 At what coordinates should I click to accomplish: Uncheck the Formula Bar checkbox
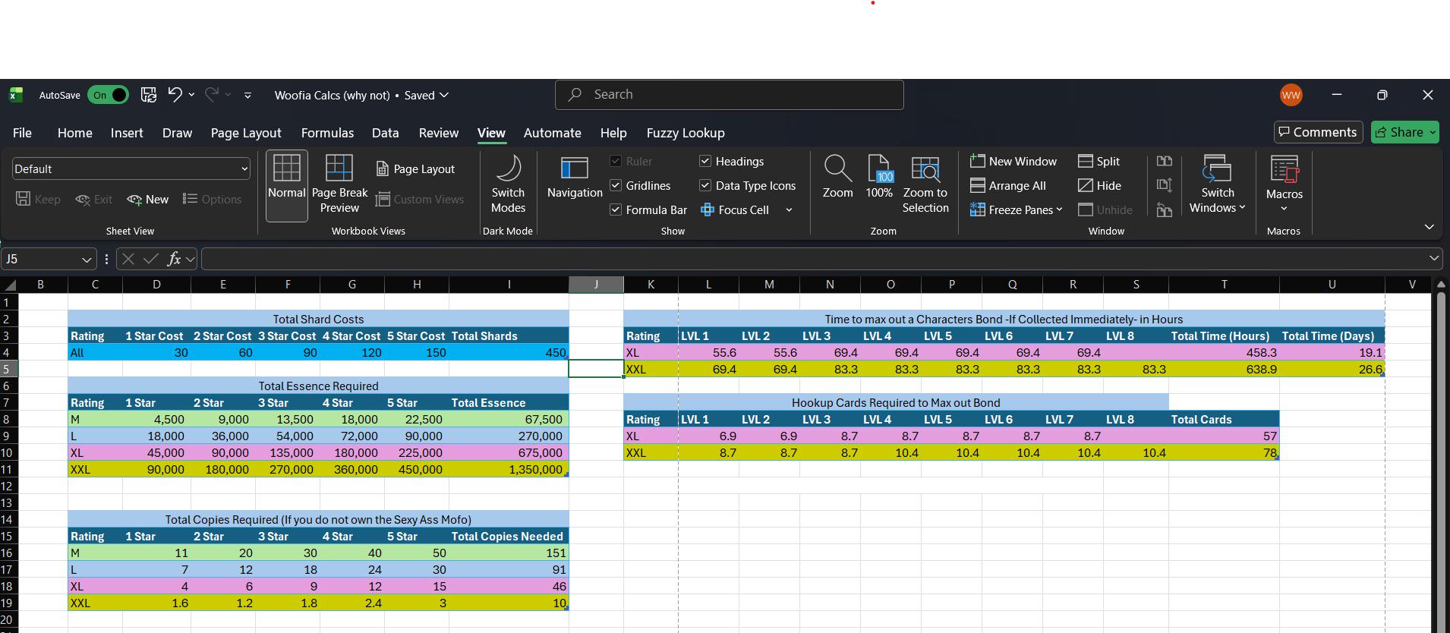click(616, 210)
